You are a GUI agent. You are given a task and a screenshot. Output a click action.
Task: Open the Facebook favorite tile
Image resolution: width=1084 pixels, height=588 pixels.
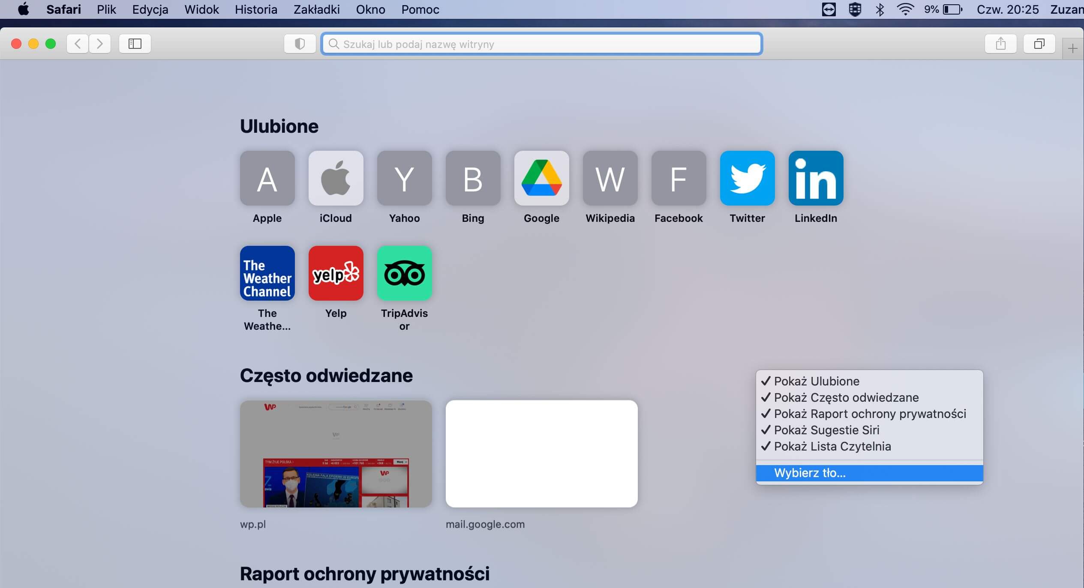(679, 178)
